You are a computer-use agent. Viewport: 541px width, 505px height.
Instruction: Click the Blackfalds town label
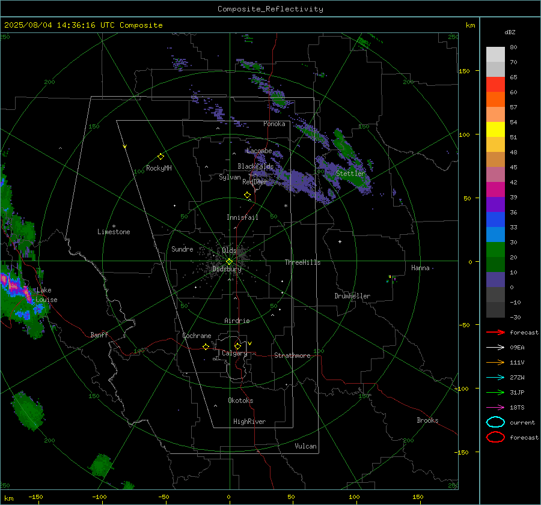tap(255, 166)
